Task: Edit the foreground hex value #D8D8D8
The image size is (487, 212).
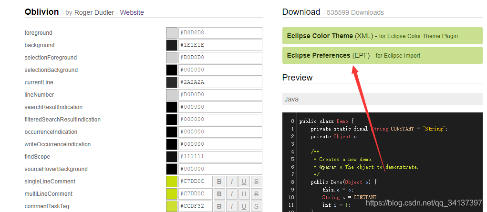Action: click(x=220, y=33)
